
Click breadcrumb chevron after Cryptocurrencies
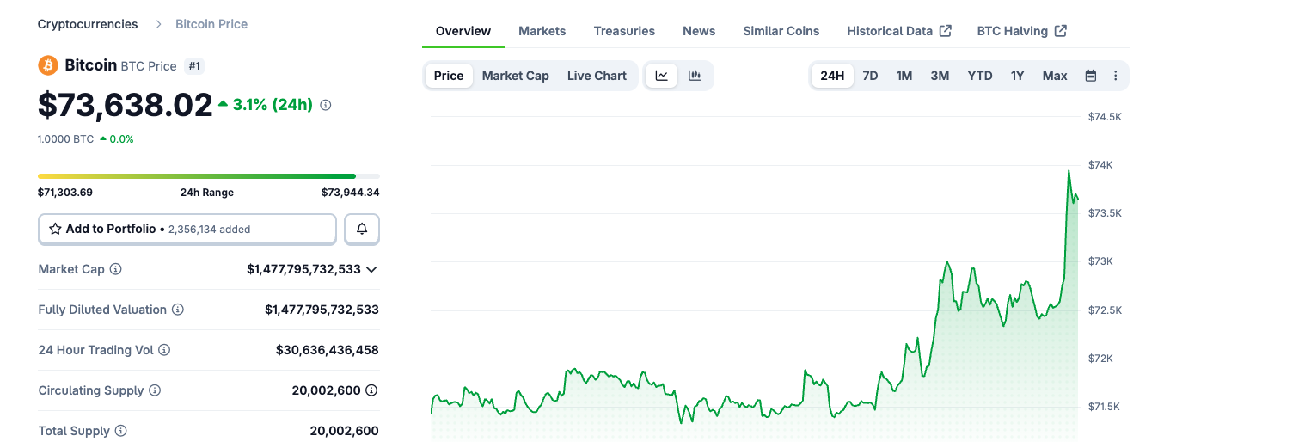tap(158, 24)
